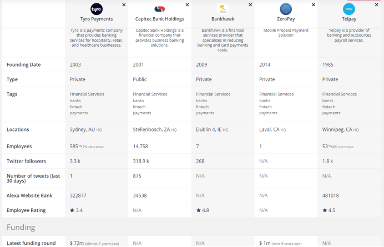The image size is (384, 247).
Task: Click the Telpay logo icon
Action: coord(349,9)
